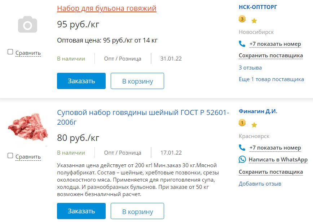Viewport: 313px width, 222px height.
Task: Click the WhatsApp icon
Action: (x=242, y=159)
